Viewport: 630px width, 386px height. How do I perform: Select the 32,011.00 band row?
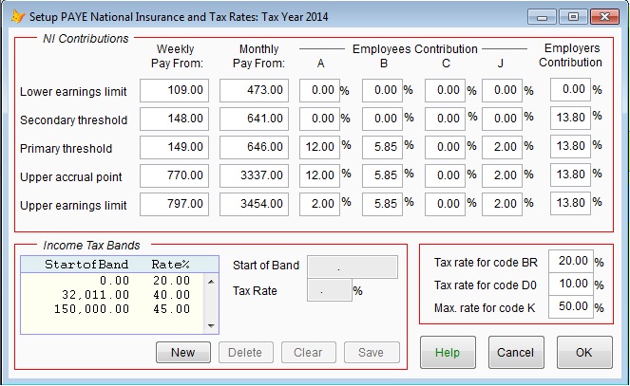point(112,295)
